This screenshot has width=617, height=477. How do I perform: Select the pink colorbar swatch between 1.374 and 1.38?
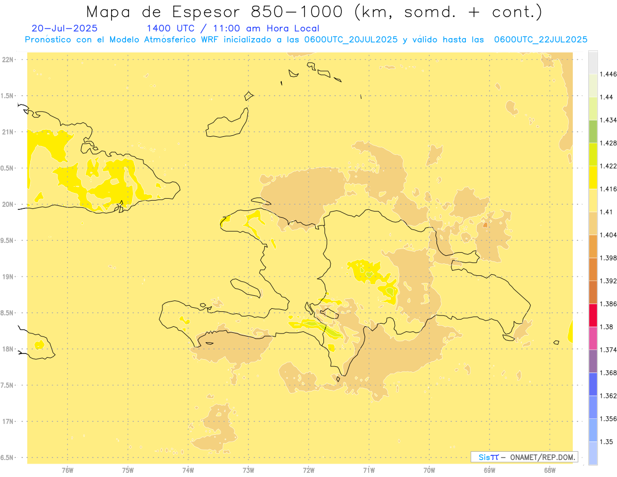point(593,338)
